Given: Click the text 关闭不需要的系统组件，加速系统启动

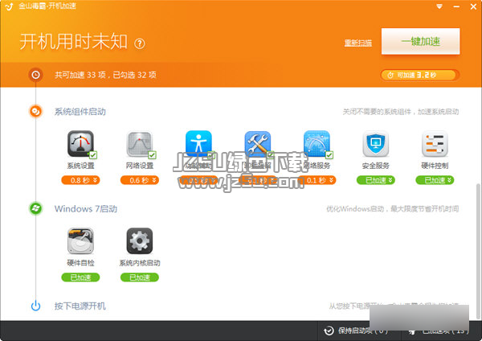Looking at the screenshot, I should (401, 112).
